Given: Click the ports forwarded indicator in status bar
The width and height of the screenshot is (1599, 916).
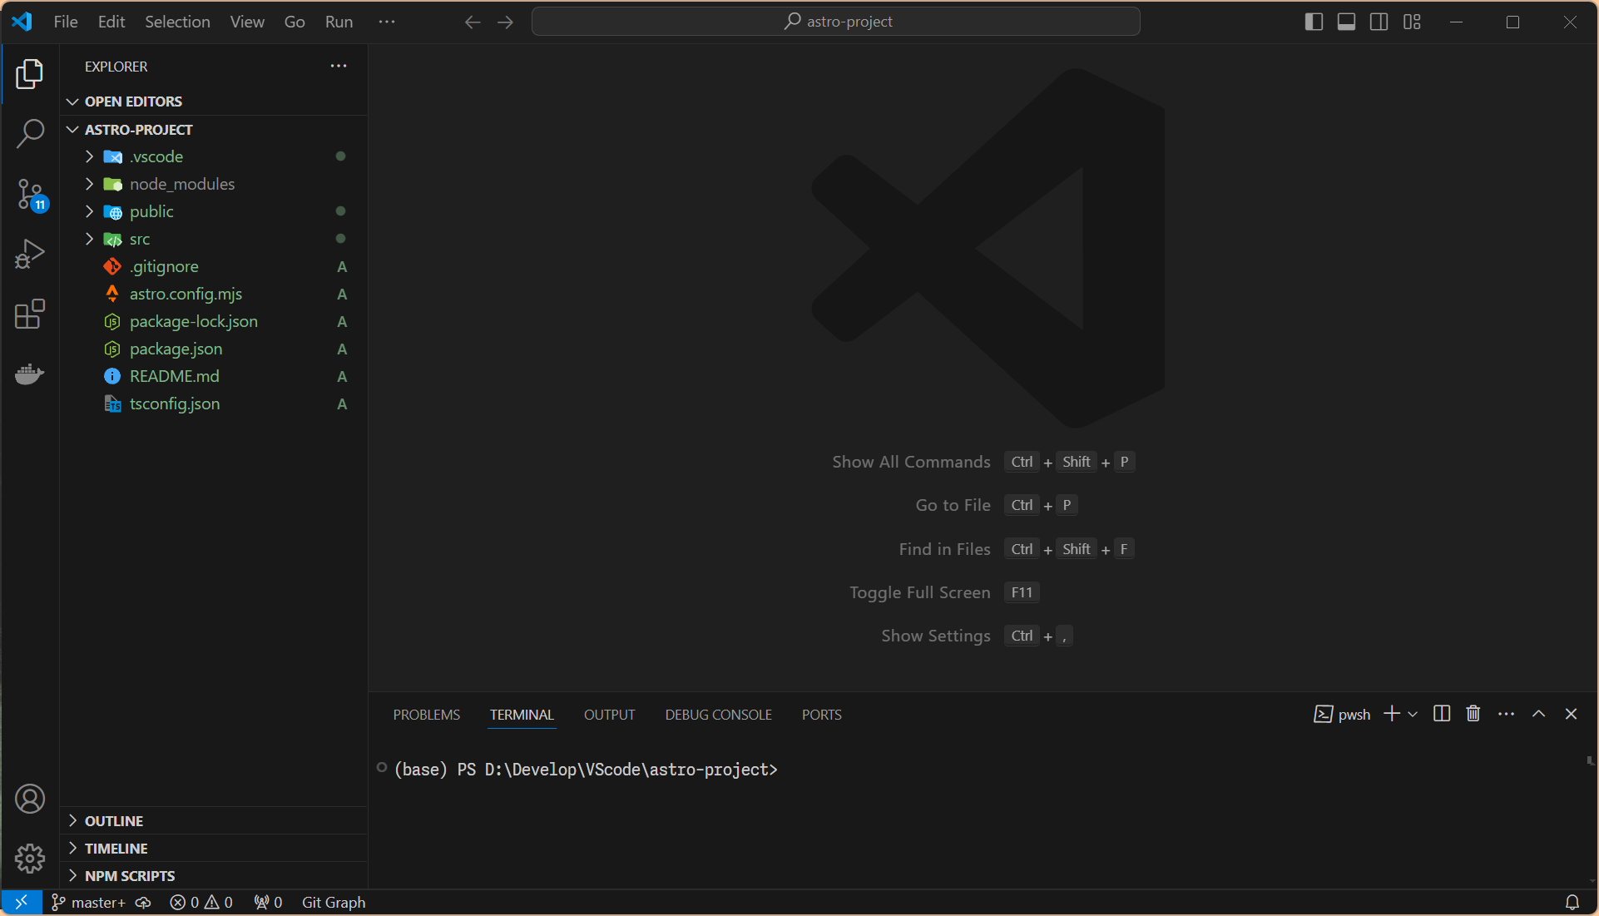Looking at the screenshot, I should point(268,902).
